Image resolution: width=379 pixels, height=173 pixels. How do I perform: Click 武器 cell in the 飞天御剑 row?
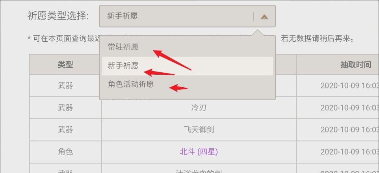click(x=65, y=130)
